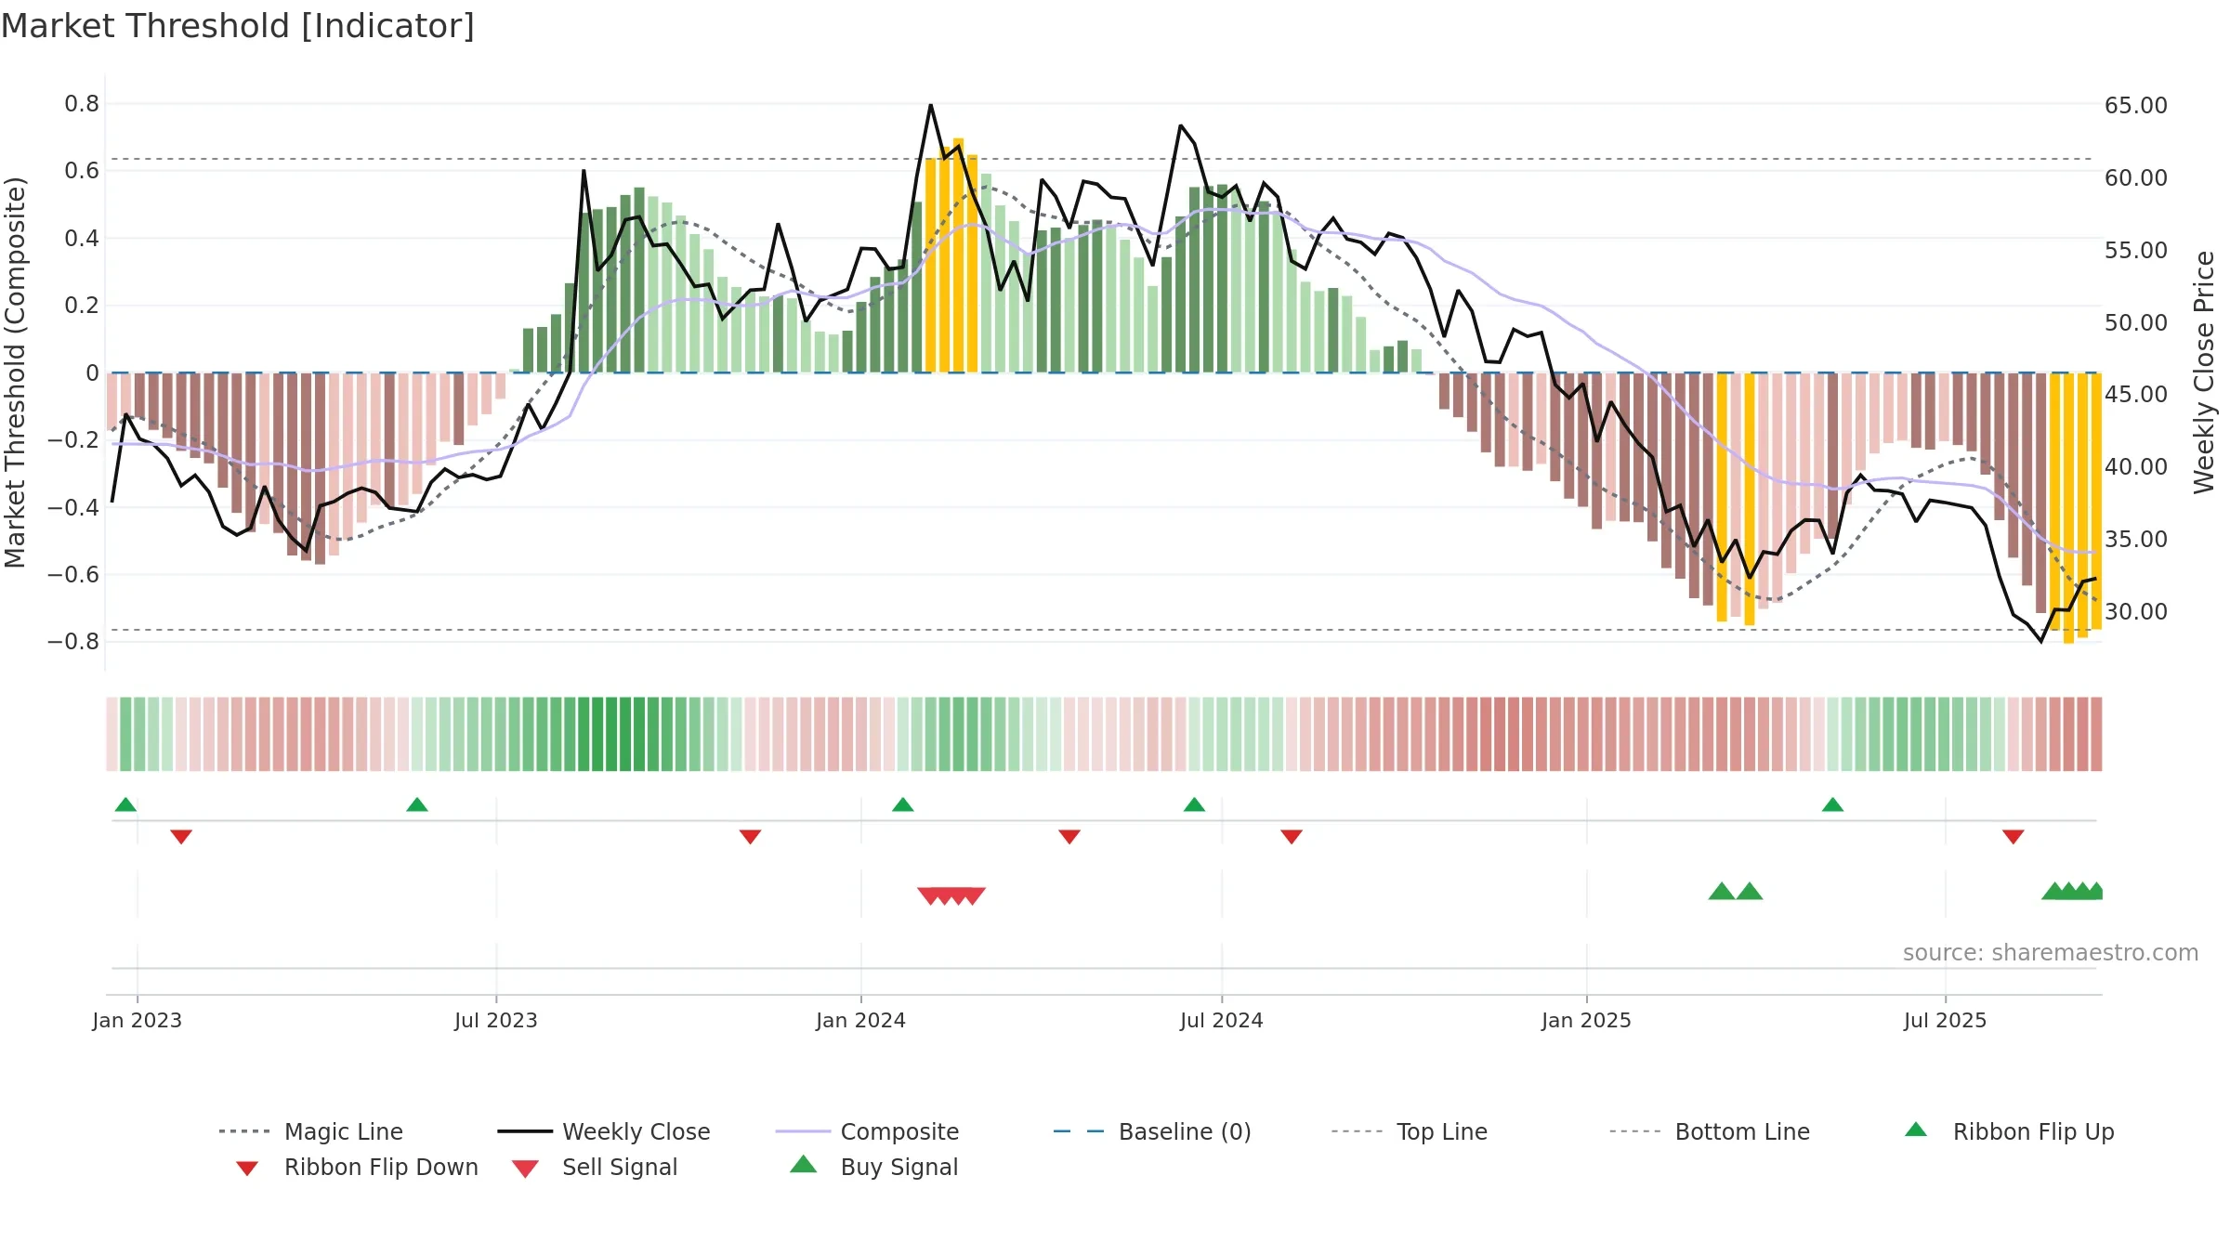Click the Jul 2025 x-axis label
The image size is (2230, 1254).
pyautogui.click(x=1946, y=1020)
